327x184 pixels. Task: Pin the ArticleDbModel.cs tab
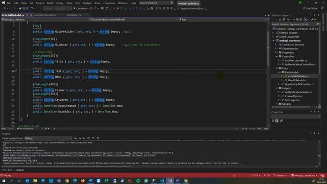[x=27, y=15]
